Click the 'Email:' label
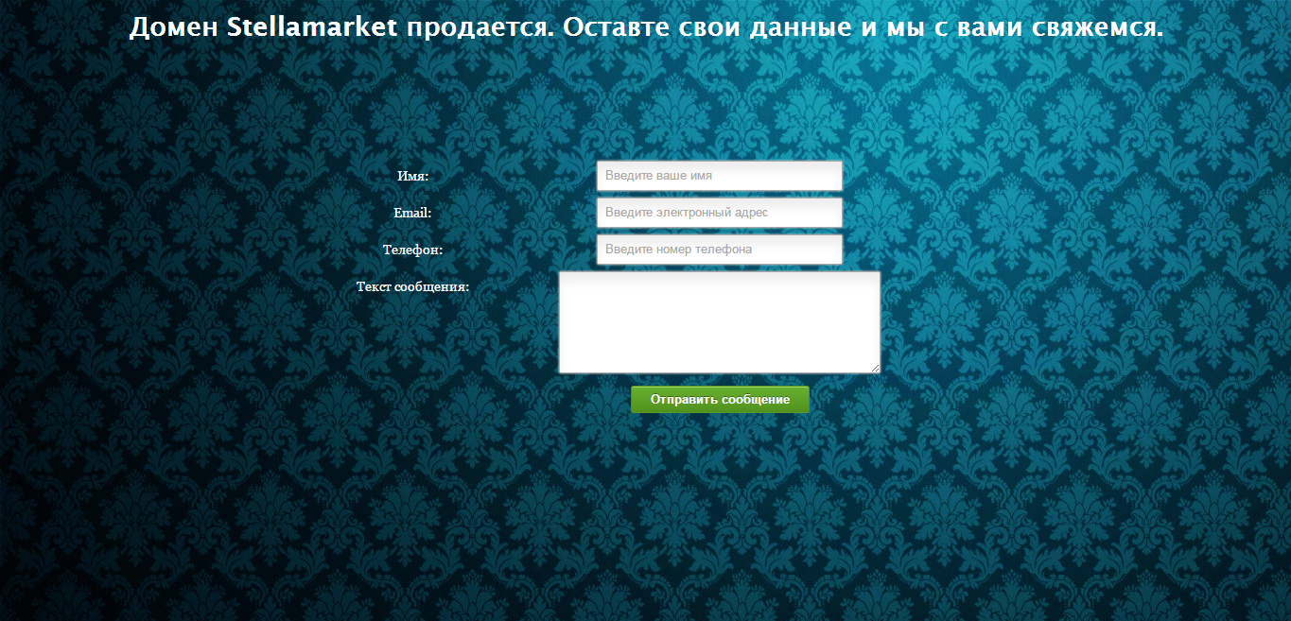The height and width of the screenshot is (621, 1291). pyautogui.click(x=412, y=213)
